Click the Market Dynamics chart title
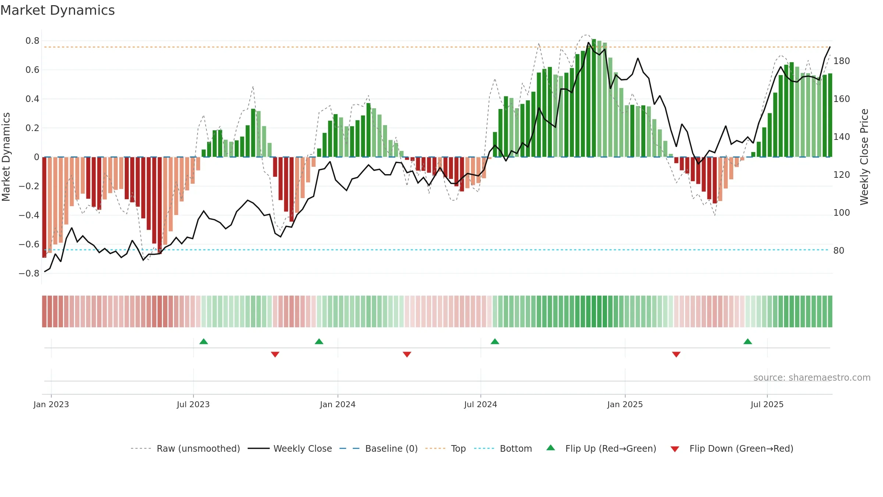 (57, 10)
